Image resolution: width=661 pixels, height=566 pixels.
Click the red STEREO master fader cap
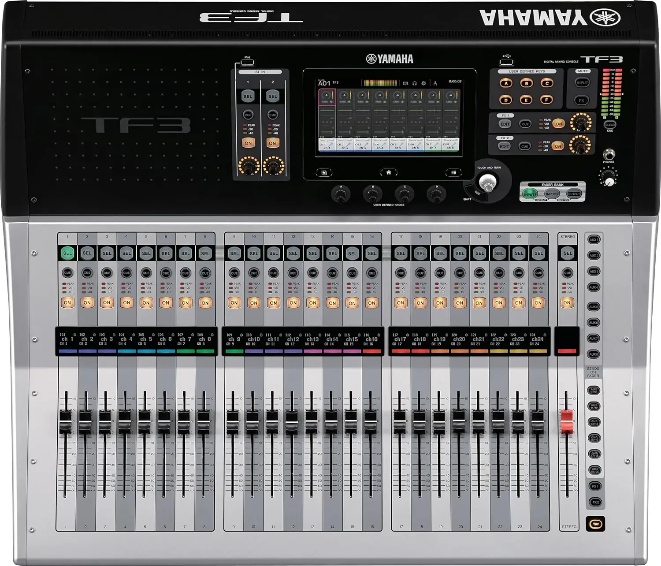click(567, 421)
